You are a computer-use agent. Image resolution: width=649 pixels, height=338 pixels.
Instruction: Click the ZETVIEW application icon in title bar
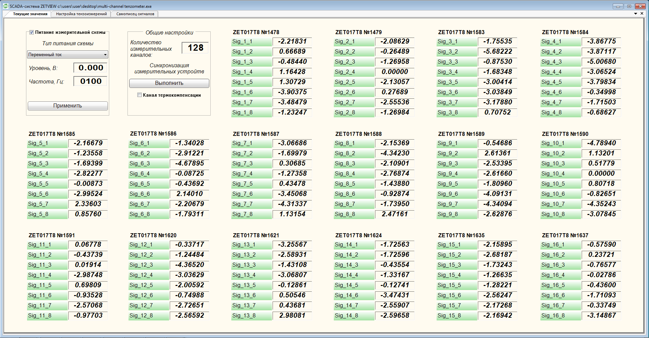click(6, 6)
